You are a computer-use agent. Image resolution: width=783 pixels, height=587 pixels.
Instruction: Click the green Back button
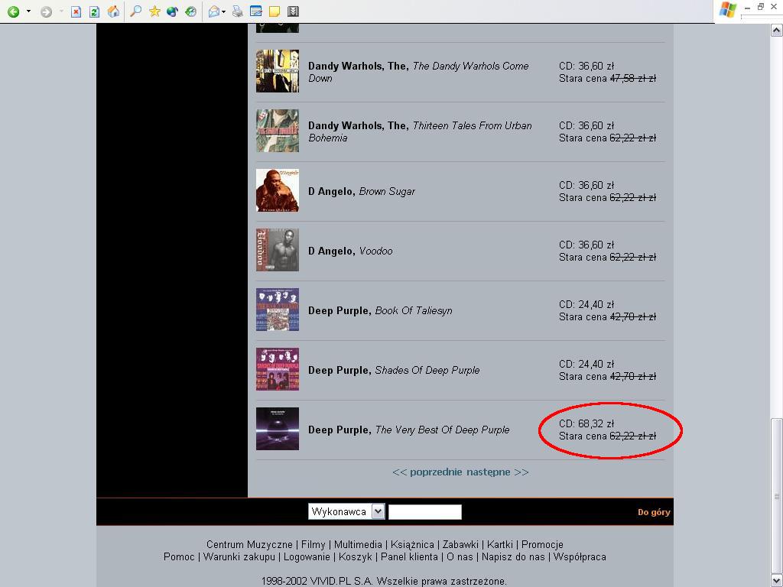[x=14, y=11]
